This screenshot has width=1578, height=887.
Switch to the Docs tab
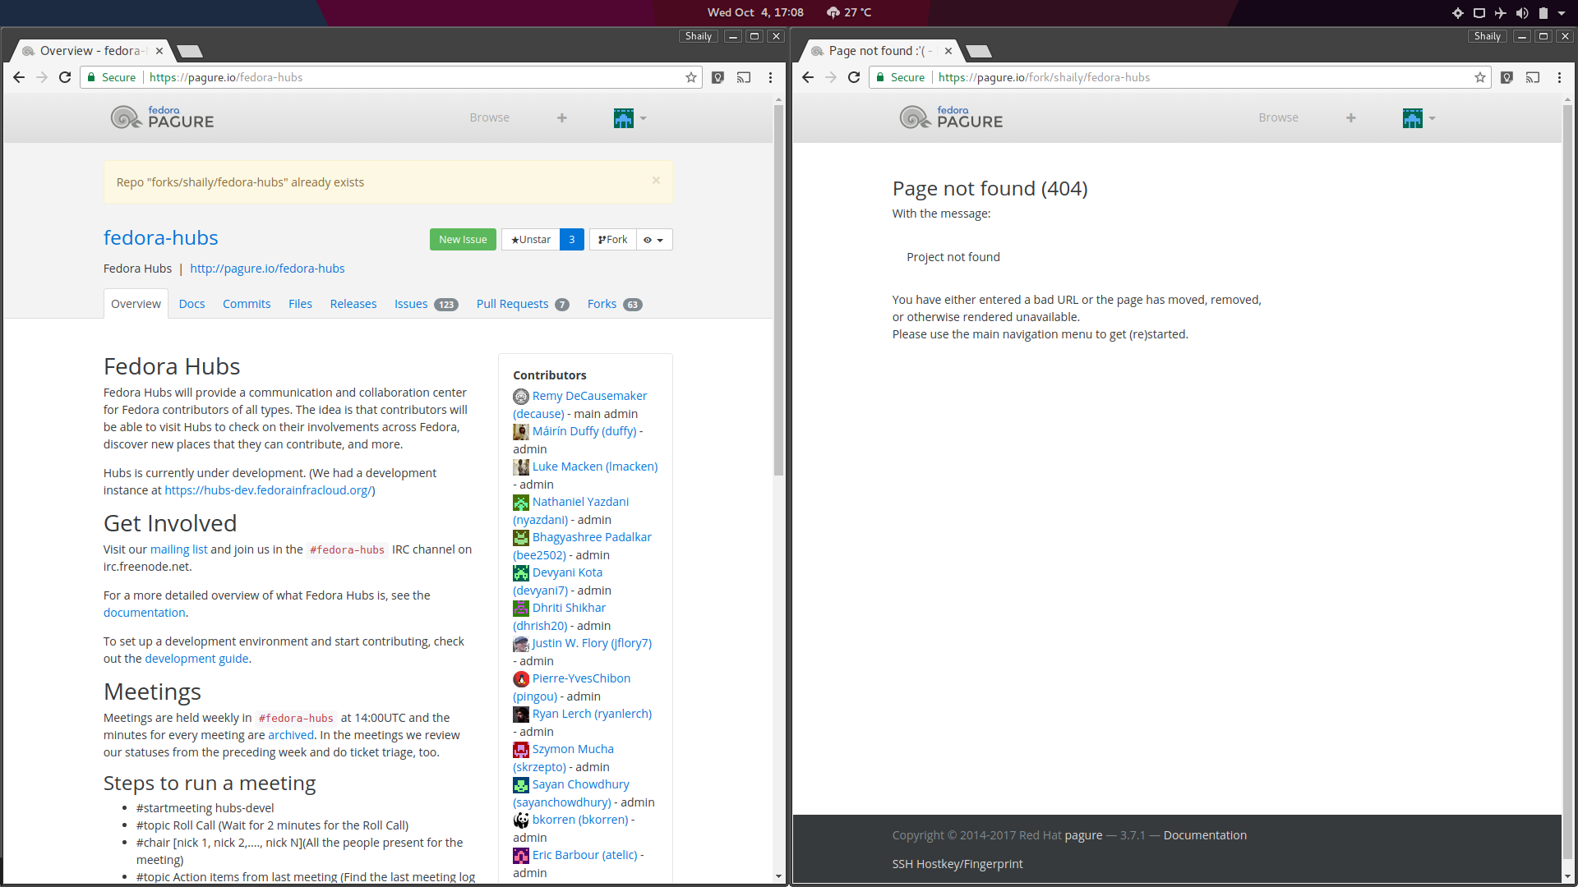pyautogui.click(x=192, y=304)
